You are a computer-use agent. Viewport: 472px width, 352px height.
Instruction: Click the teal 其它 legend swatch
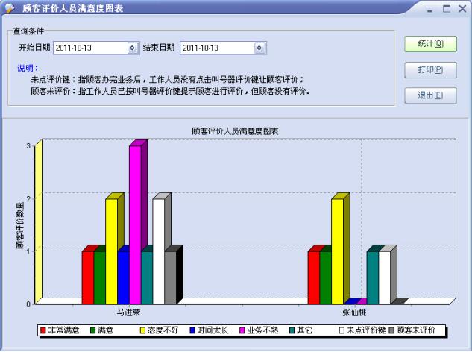pos(292,329)
